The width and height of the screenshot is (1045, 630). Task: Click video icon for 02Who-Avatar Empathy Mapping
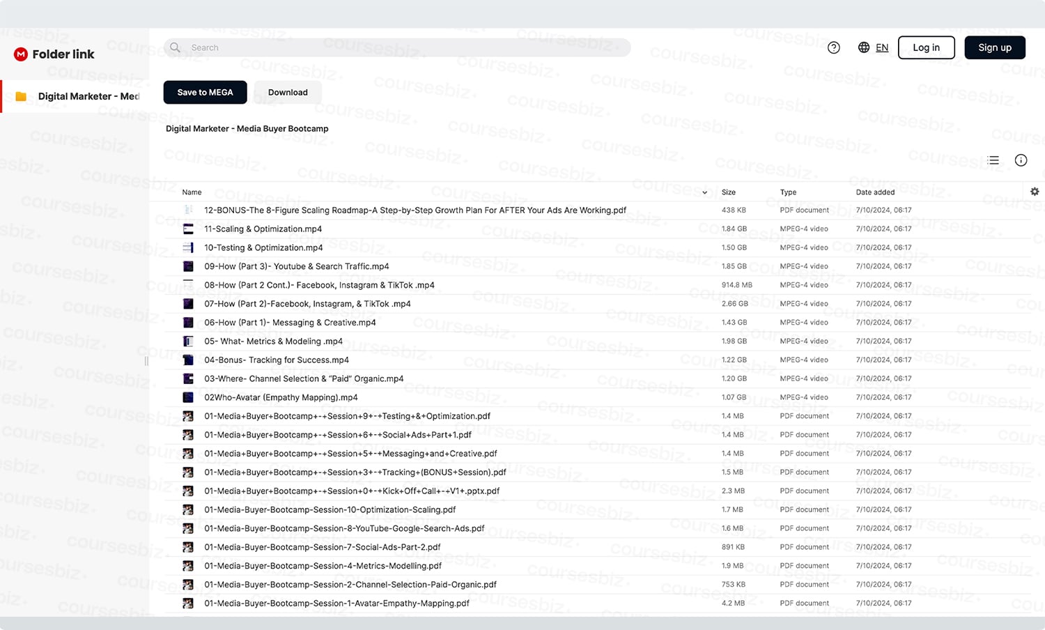click(188, 397)
